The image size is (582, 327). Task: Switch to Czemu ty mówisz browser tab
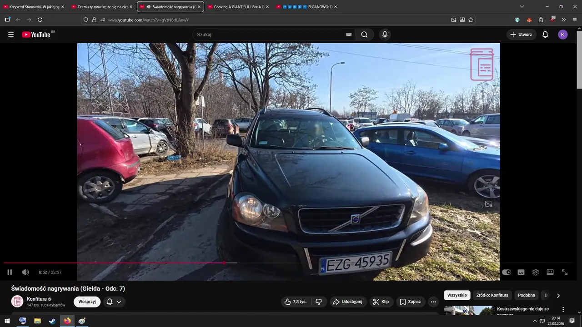click(102, 7)
